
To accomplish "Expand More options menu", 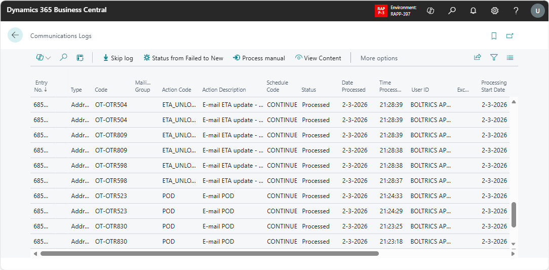I will 379,58.
